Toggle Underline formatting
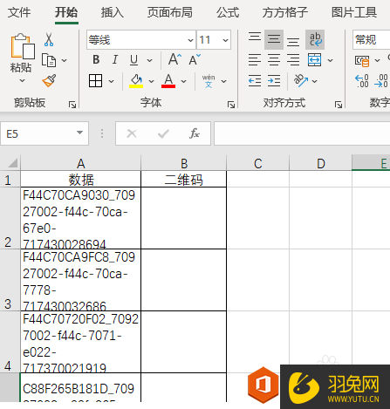This screenshot has width=390, height=409. 133,60
